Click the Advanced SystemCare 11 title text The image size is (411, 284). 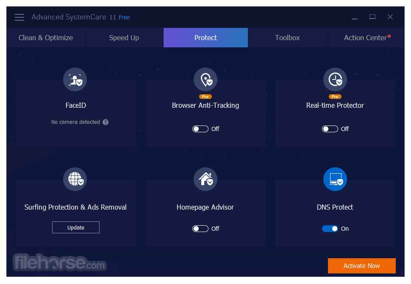tap(74, 17)
